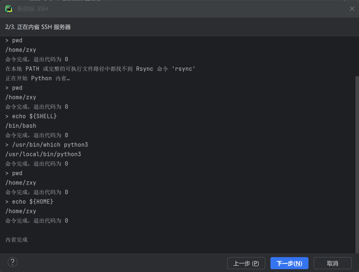Open help via the question mark icon
Viewport: 359px width, 272px height.
(x=13, y=262)
